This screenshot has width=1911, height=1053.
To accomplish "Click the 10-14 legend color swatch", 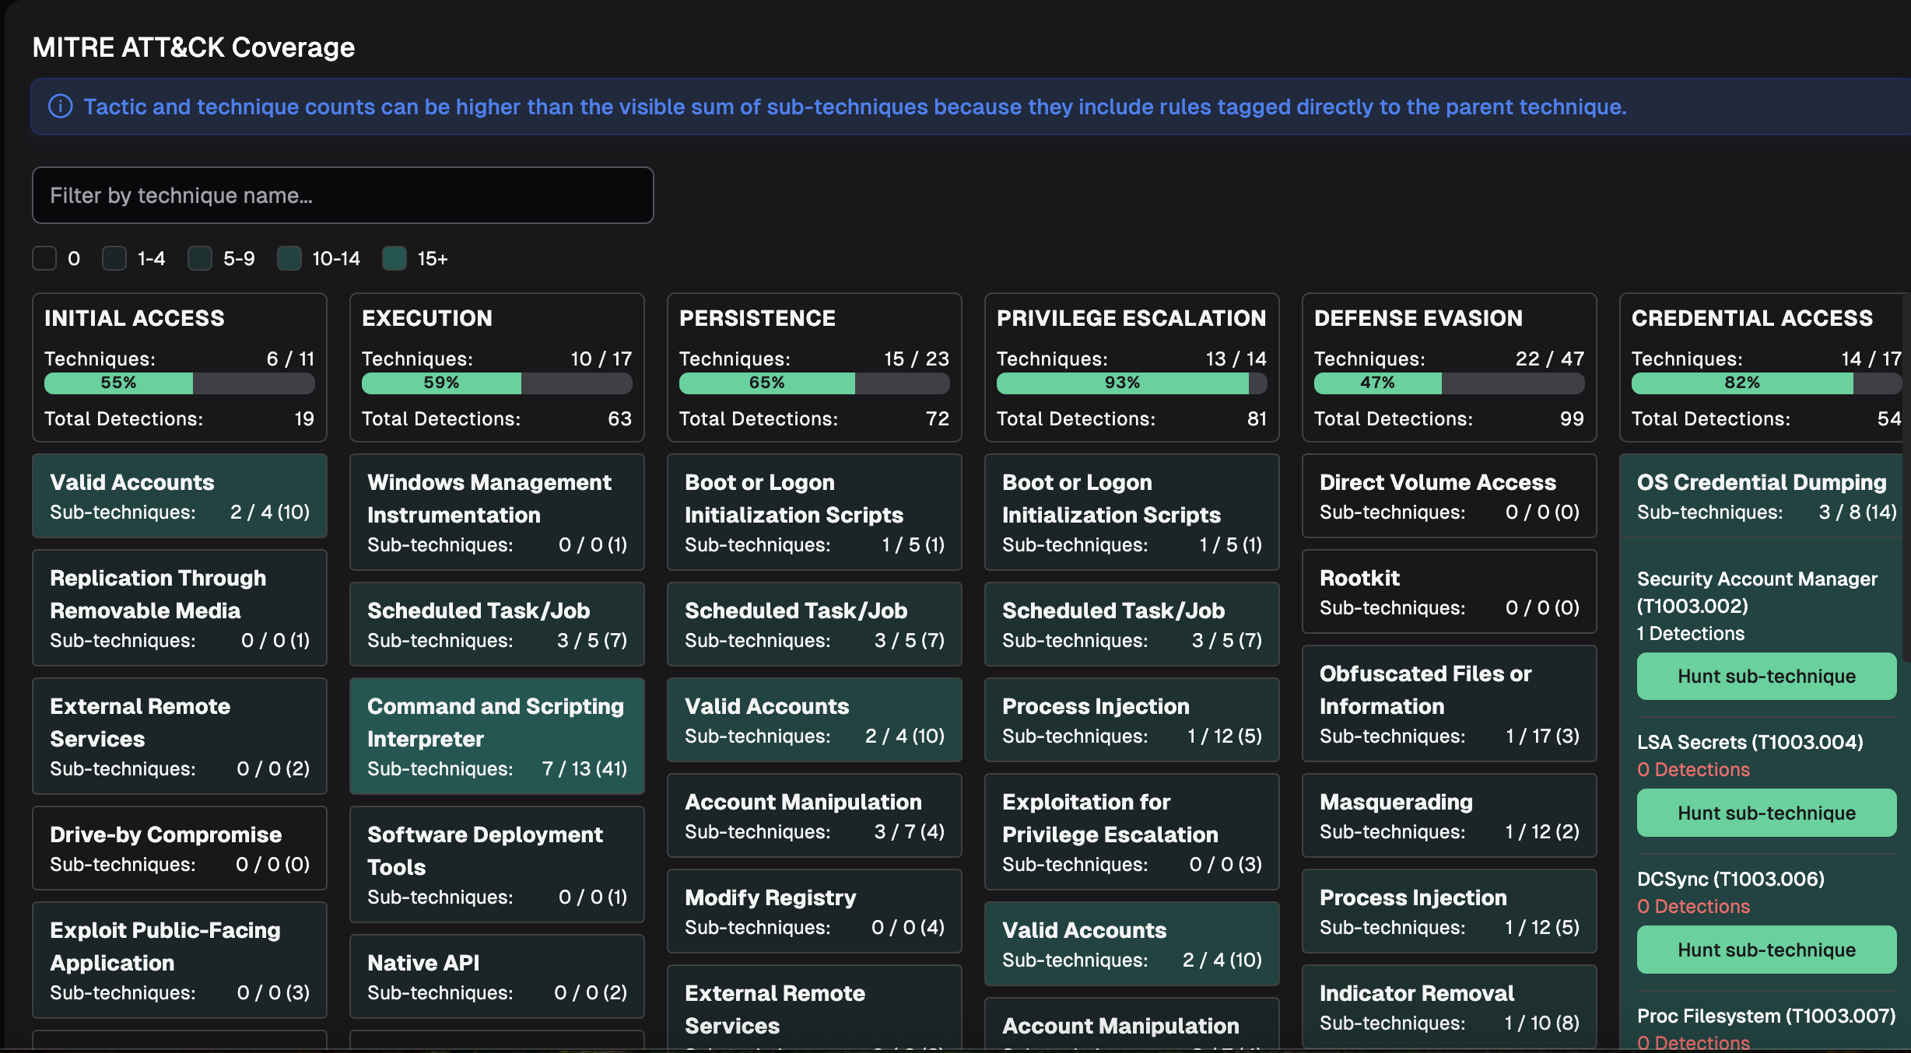I will (289, 258).
